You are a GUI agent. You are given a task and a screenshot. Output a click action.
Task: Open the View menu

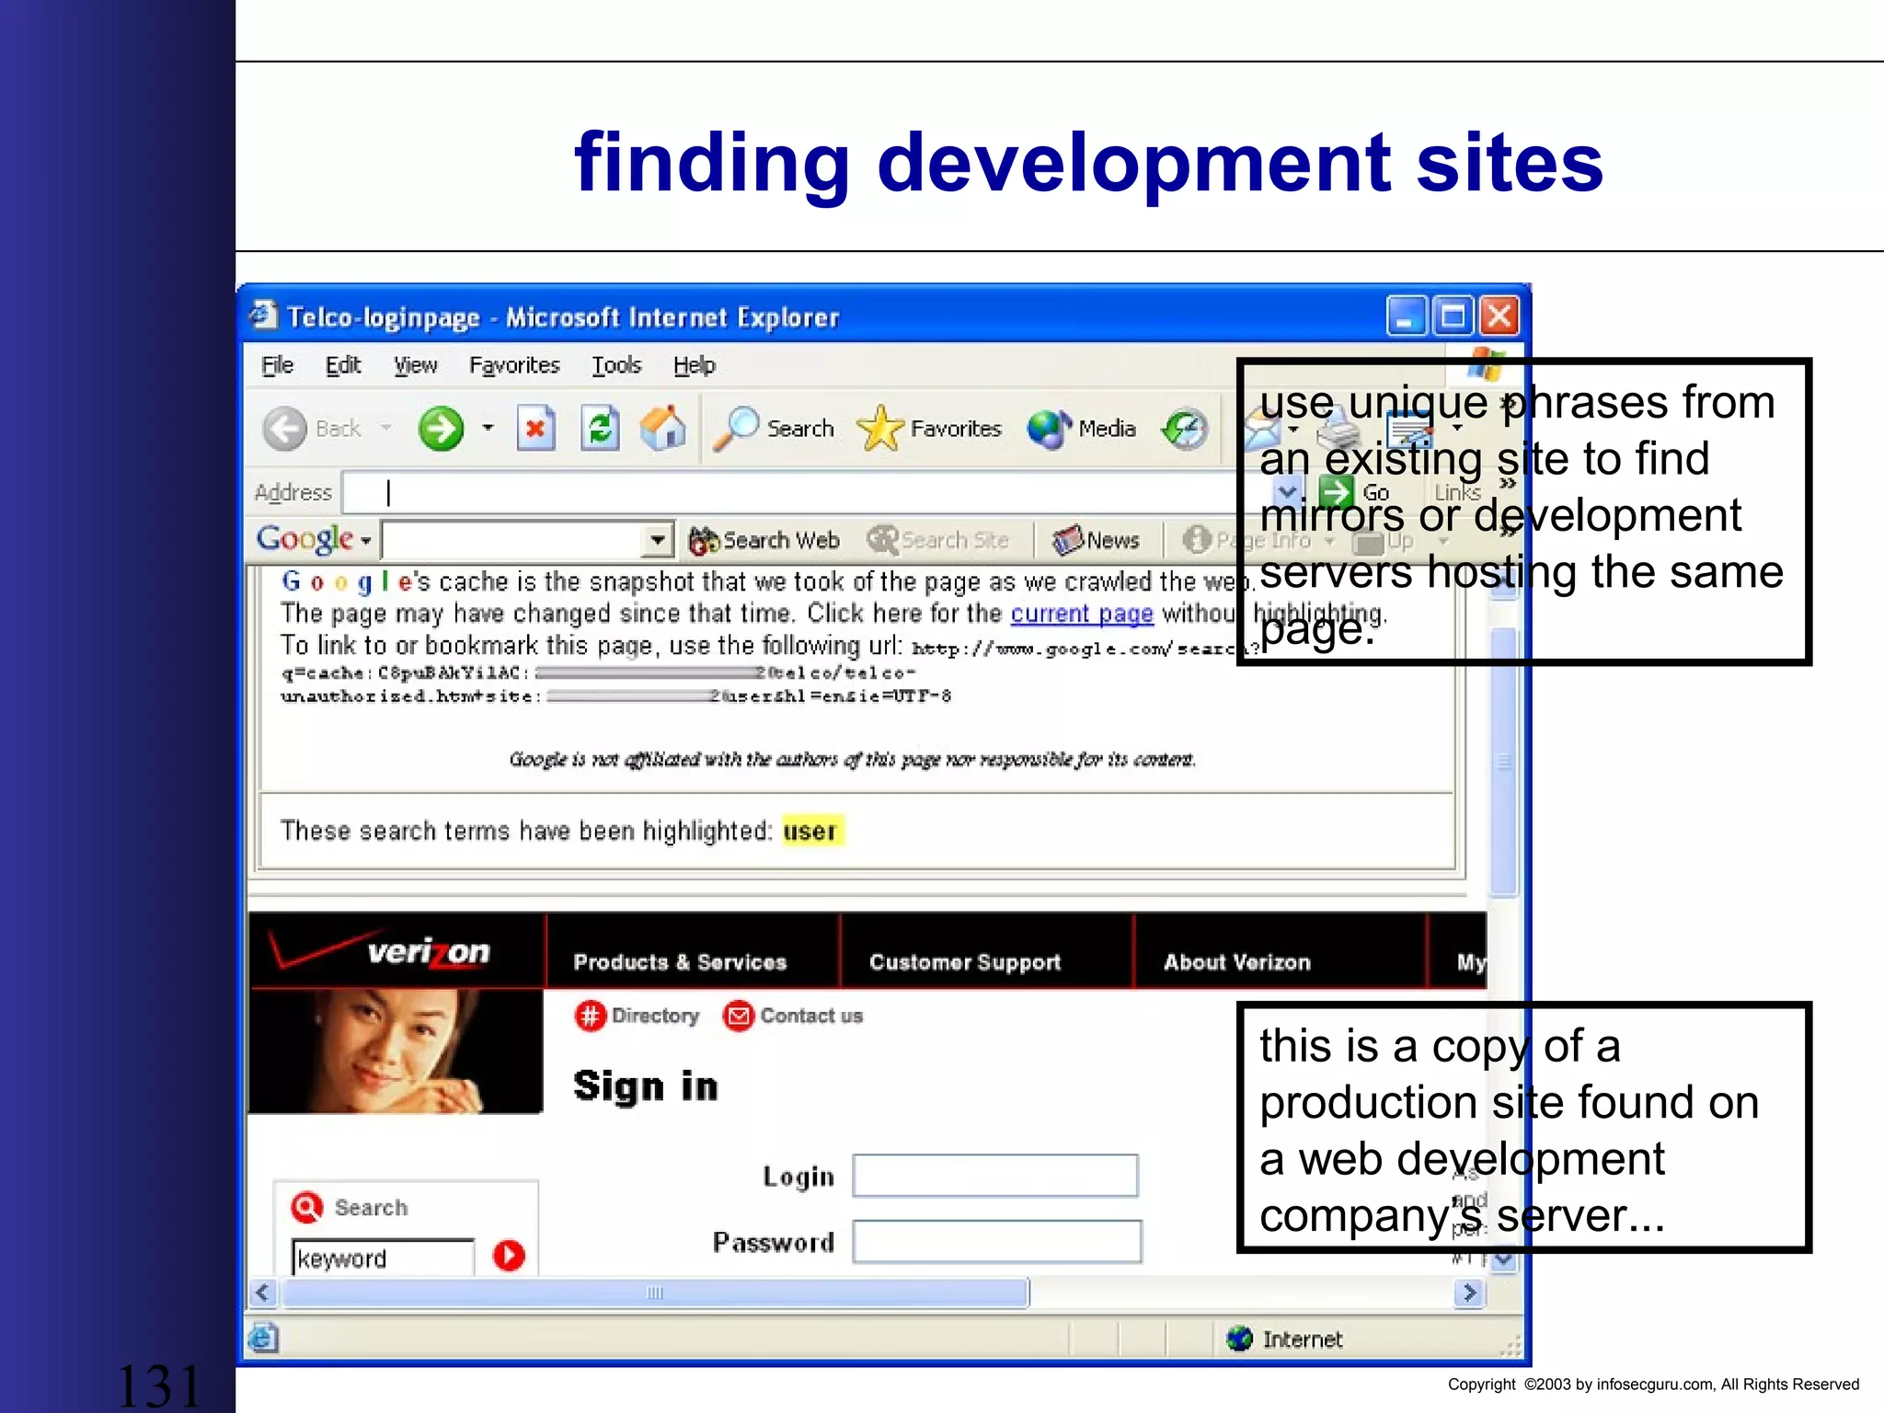tap(416, 365)
